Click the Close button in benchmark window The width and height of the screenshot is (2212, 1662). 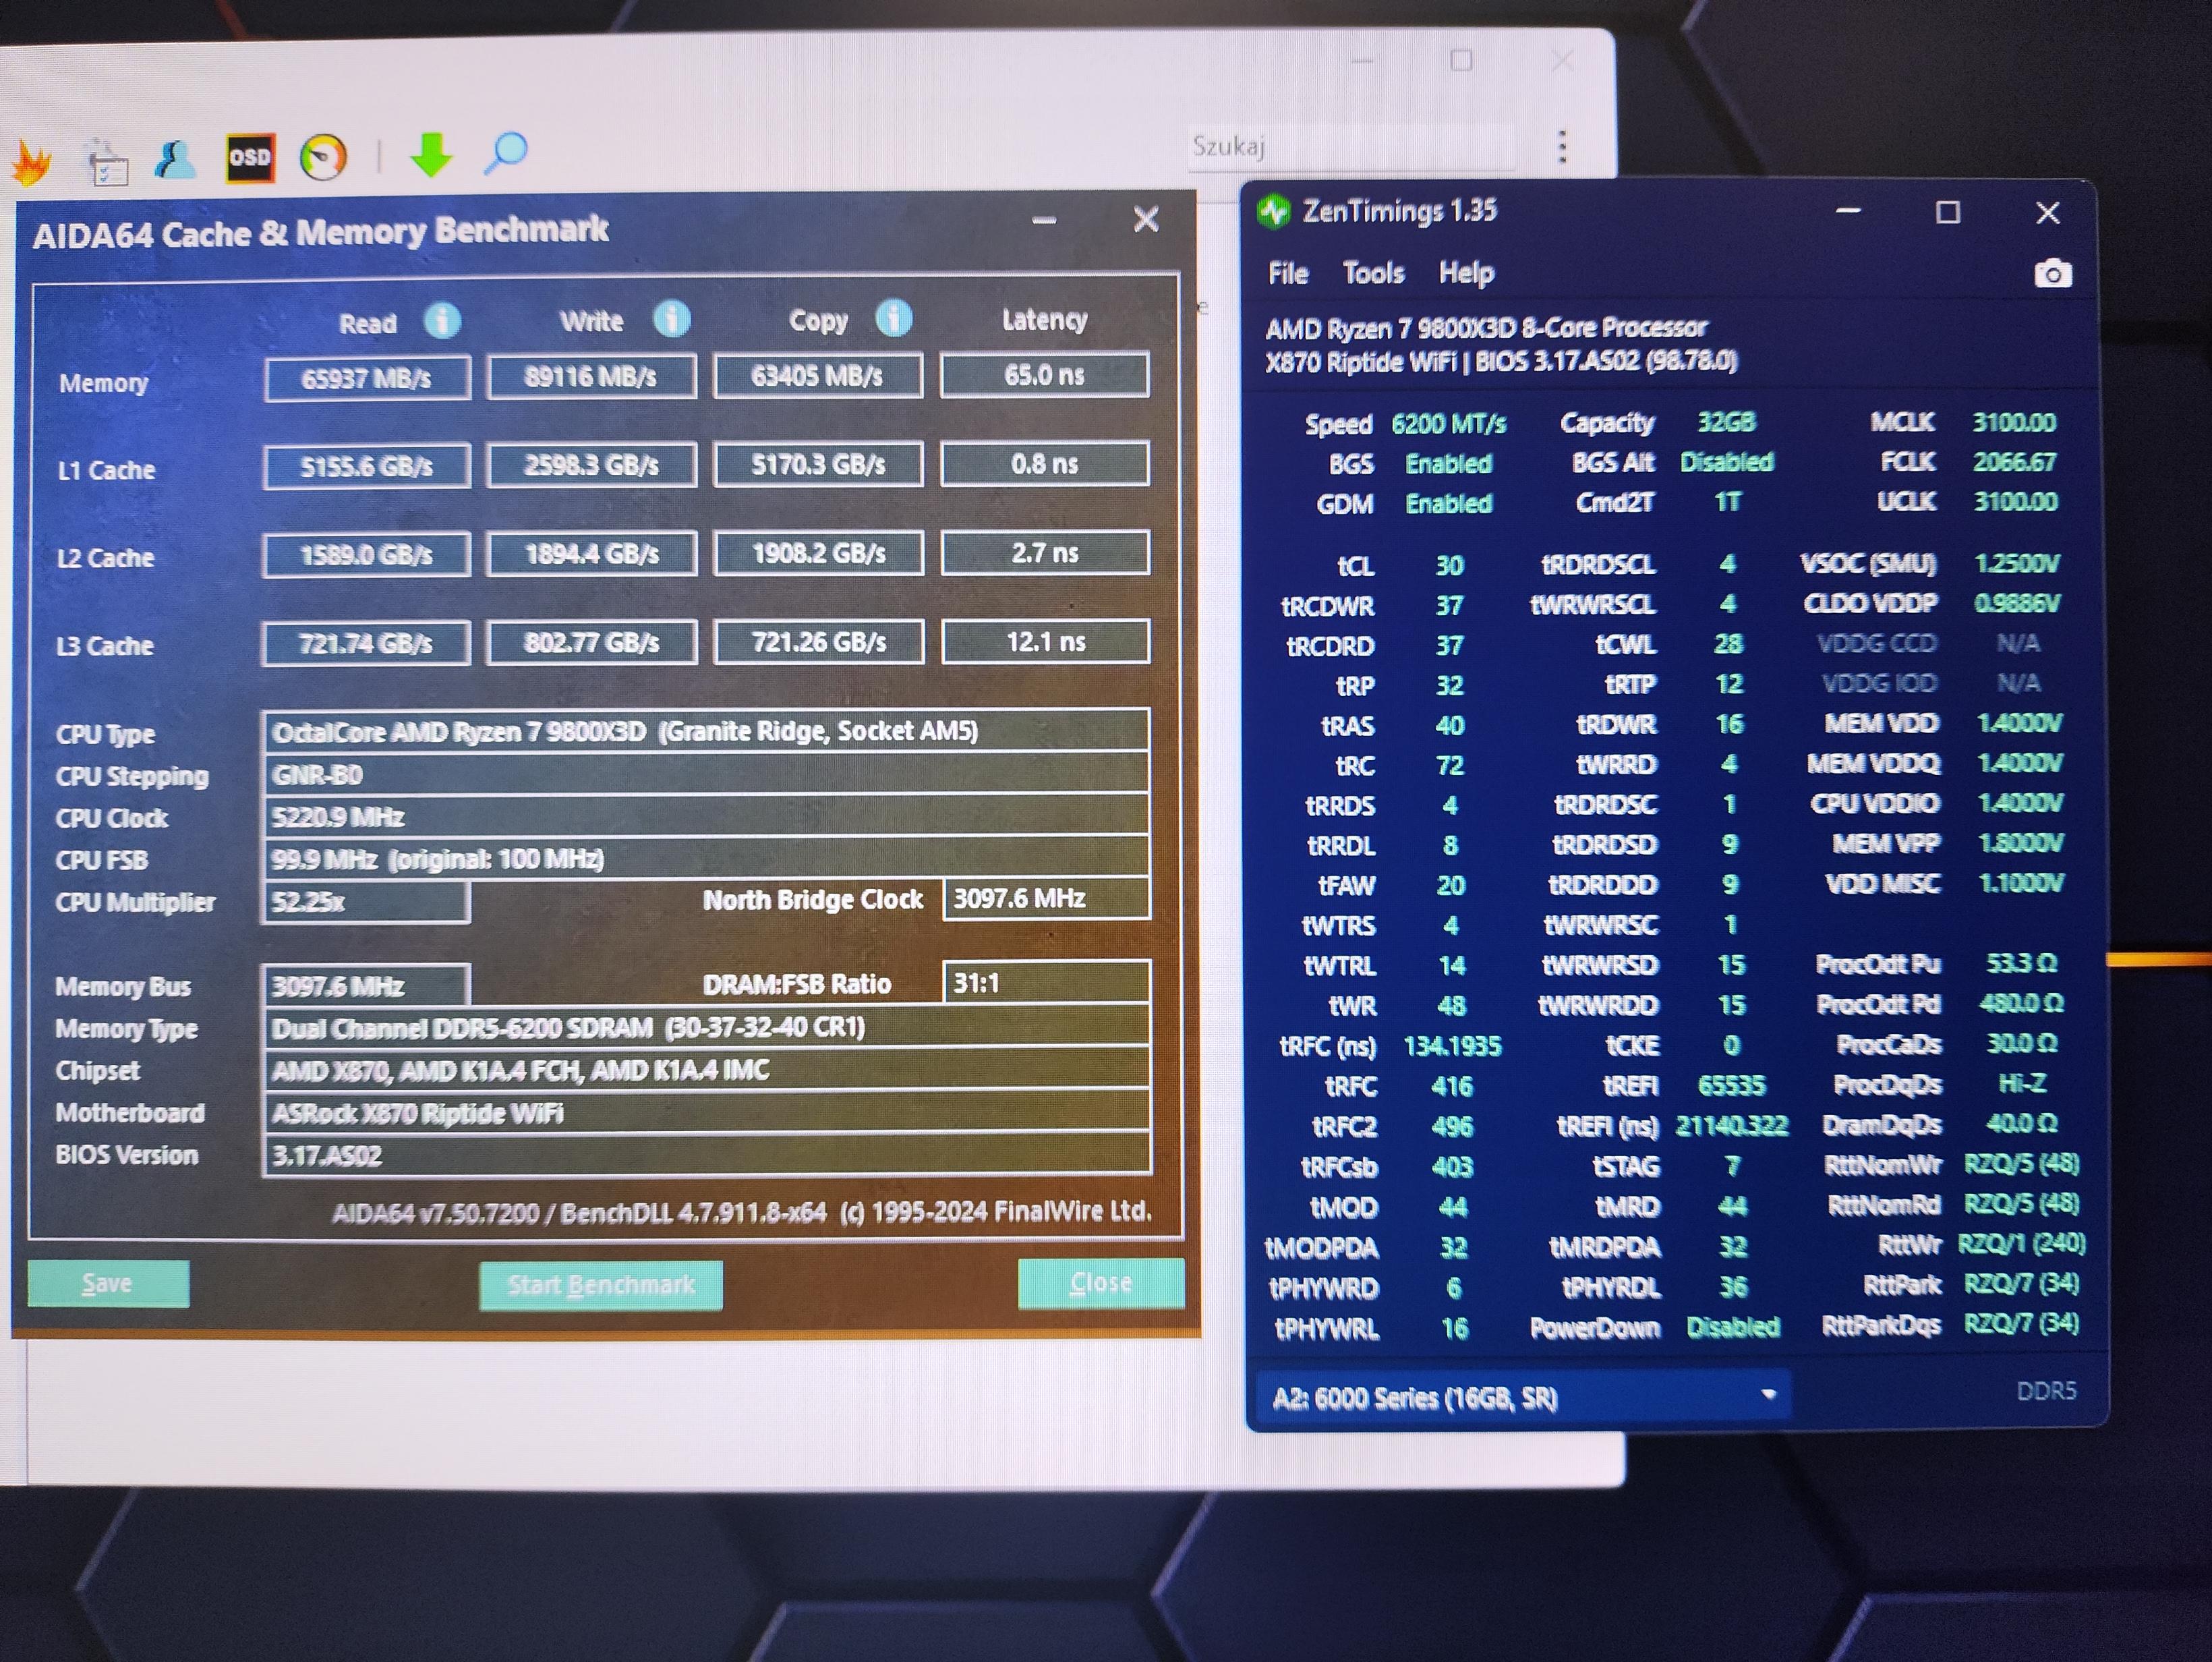click(x=1100, y=1283)
